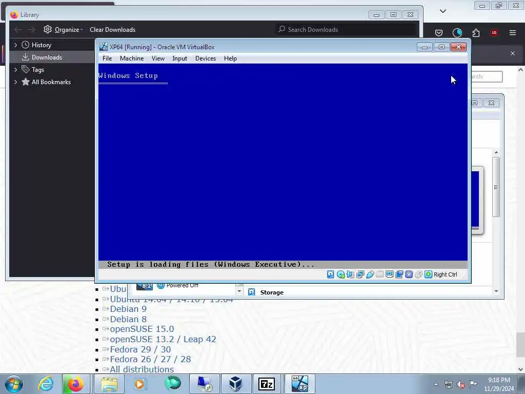This screenshot has width=525, height=394.
Task: Click the Back arrow in Library window
Action: (18, 30)
